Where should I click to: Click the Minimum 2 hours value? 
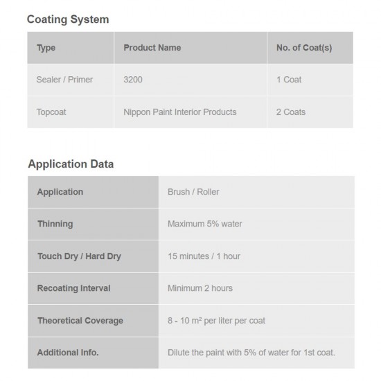pos(200,288)
